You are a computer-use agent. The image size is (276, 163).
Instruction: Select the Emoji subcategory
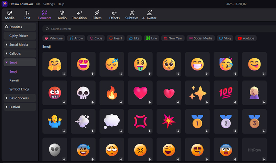pyautogui.click(x=13, y=71)
